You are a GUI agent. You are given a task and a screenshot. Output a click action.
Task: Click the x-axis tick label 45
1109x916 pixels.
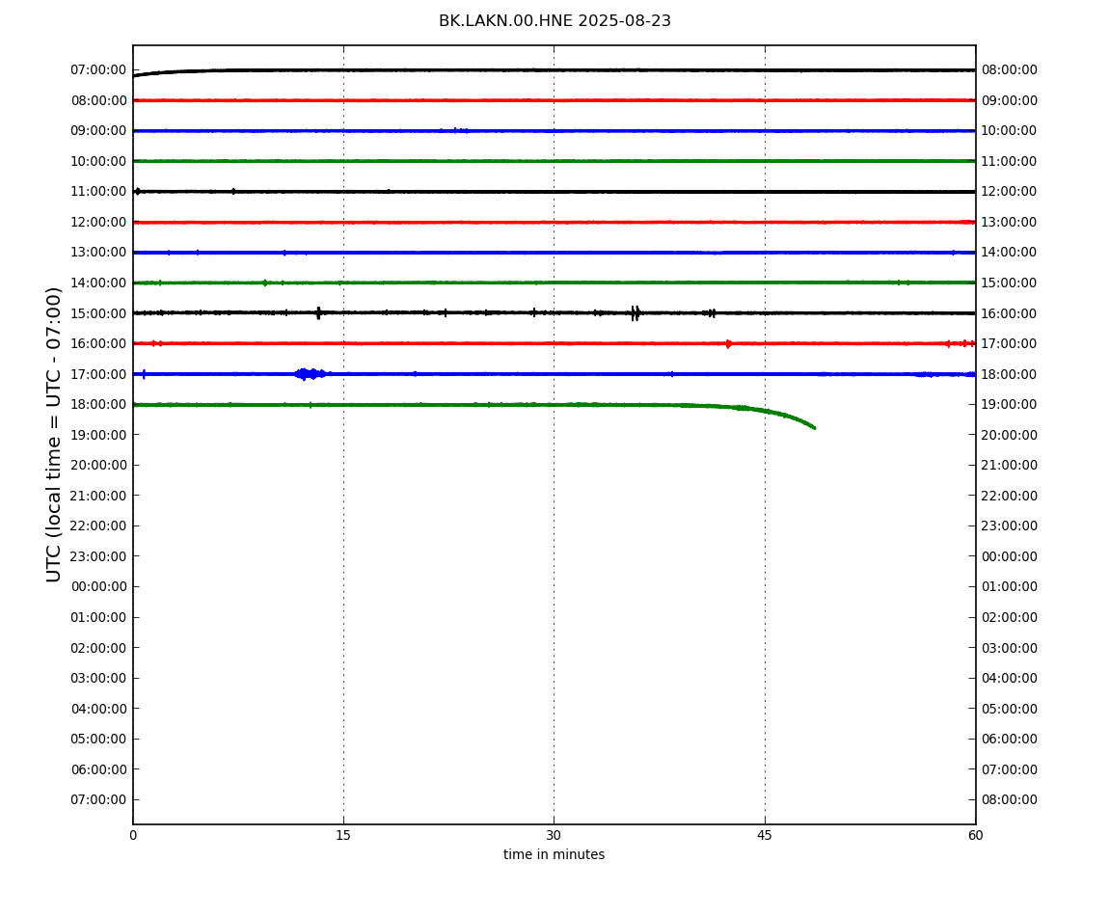point(765,835)
